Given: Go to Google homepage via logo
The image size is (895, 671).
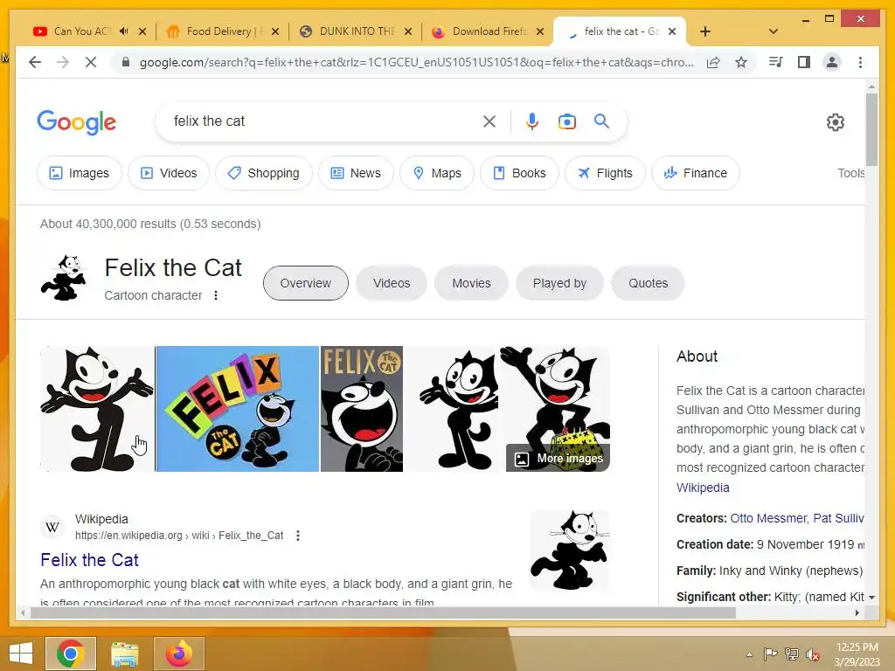Looking at the screenshot, I should coord(77,122).
